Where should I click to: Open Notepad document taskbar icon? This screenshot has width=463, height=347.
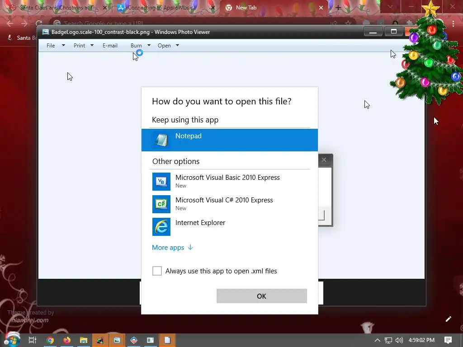[x=167, y=340]
